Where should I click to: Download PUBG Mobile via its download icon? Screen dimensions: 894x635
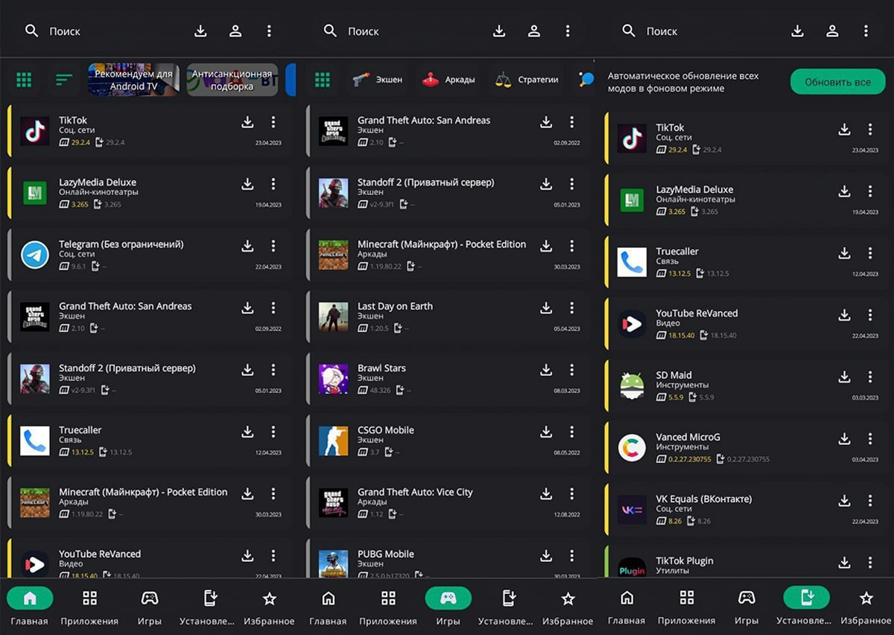click(546, 555)
